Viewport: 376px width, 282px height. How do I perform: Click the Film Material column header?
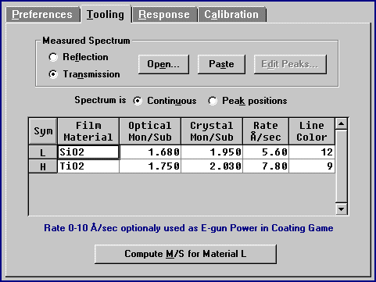click(x=88, y=131)
